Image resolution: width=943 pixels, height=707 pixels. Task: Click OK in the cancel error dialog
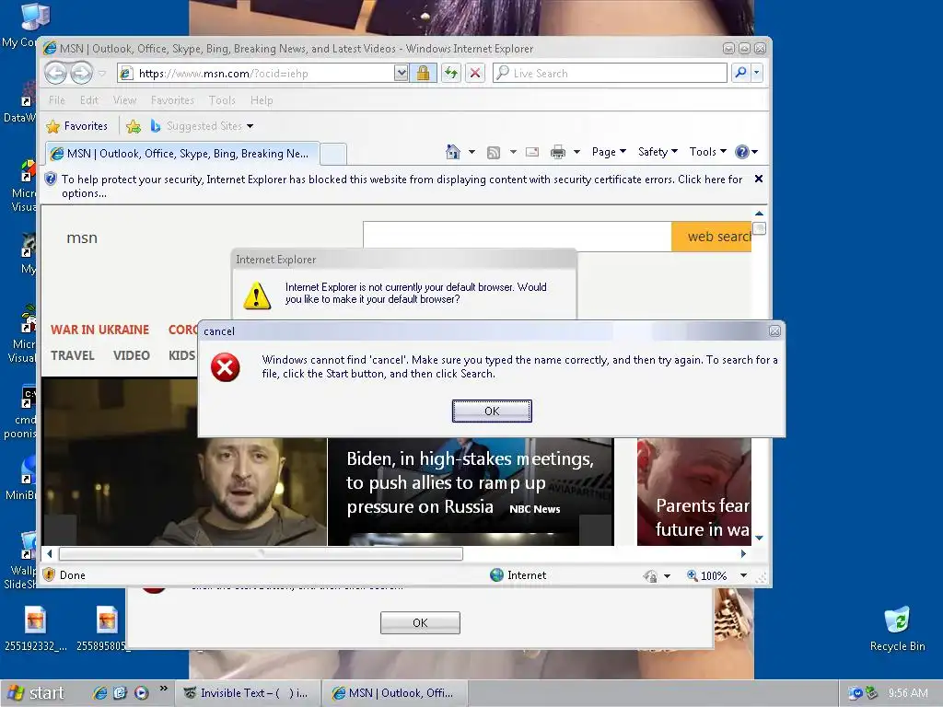point(492,411)
